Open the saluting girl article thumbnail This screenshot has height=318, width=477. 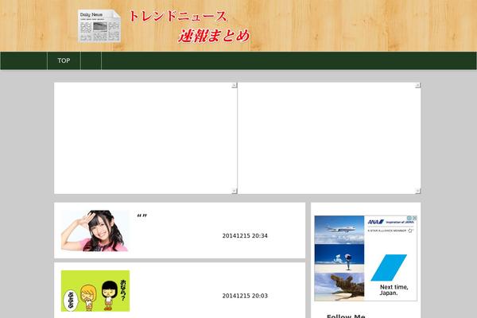tap(95, 231)
